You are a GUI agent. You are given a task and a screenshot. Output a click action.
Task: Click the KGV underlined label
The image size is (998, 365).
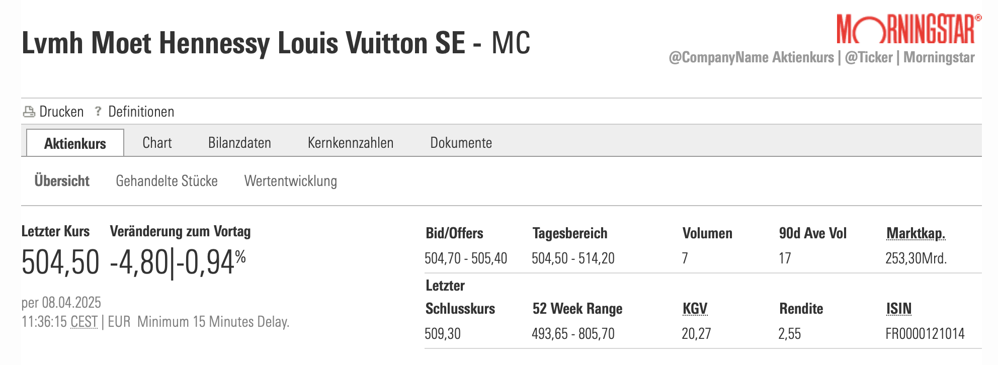tap(695, 309)
